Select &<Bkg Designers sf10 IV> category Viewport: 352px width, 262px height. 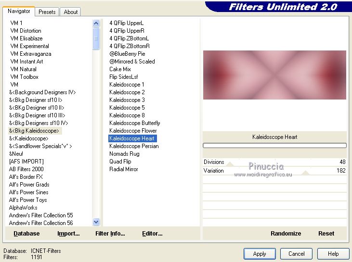[x=39, y=123]
